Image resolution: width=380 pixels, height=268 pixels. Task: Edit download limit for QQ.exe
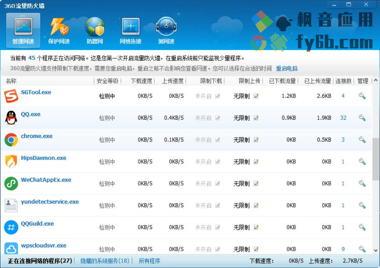point(218,118)
